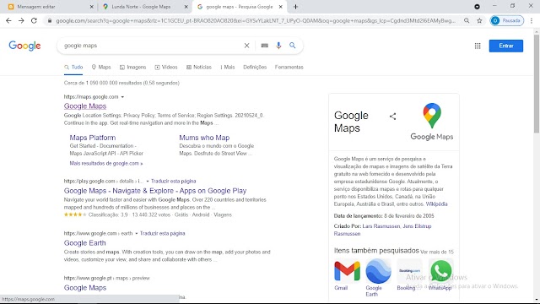Open a new tab with the plus button
This screenshot has height=304, width=540.
coord(295,7)
